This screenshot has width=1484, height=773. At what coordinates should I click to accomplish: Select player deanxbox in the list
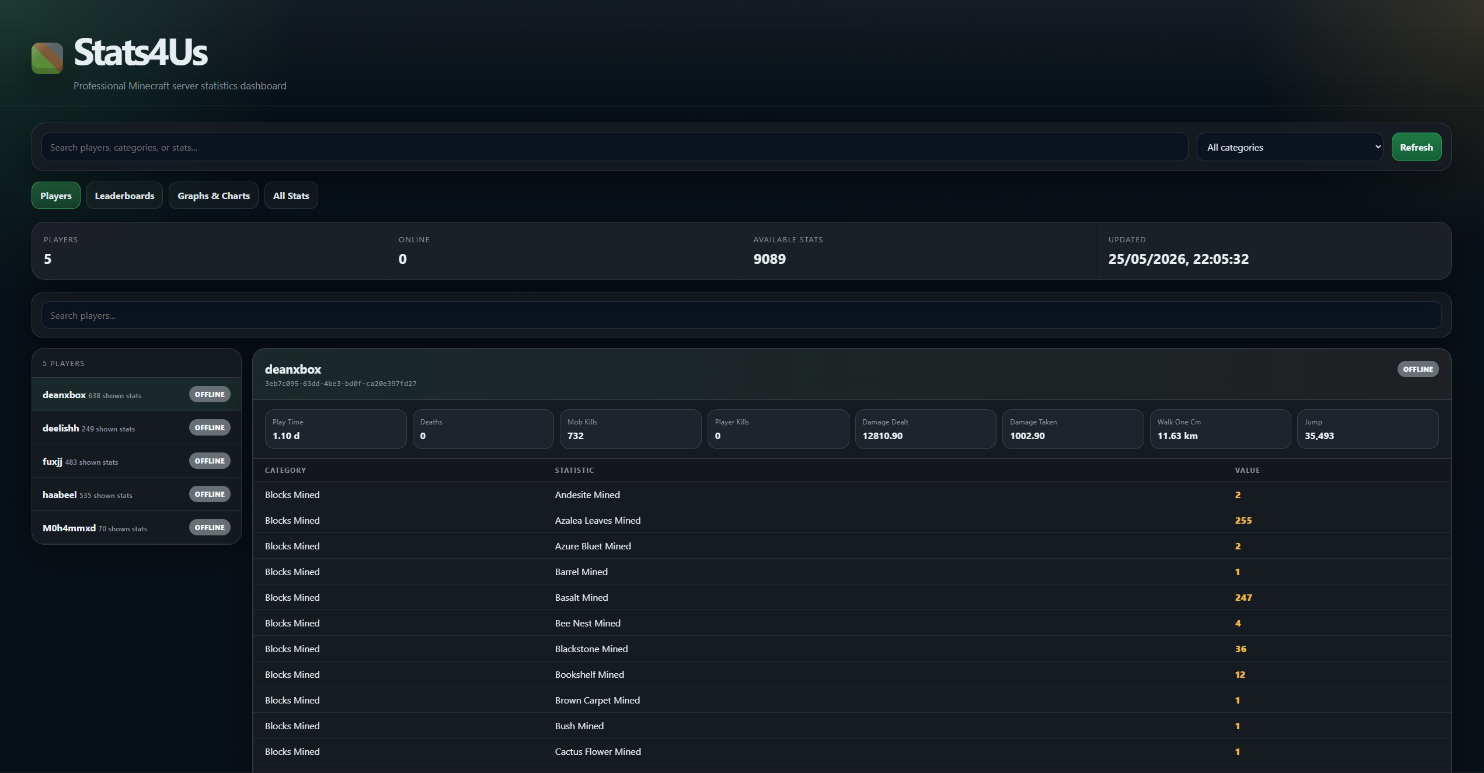(x=136, y=395)
